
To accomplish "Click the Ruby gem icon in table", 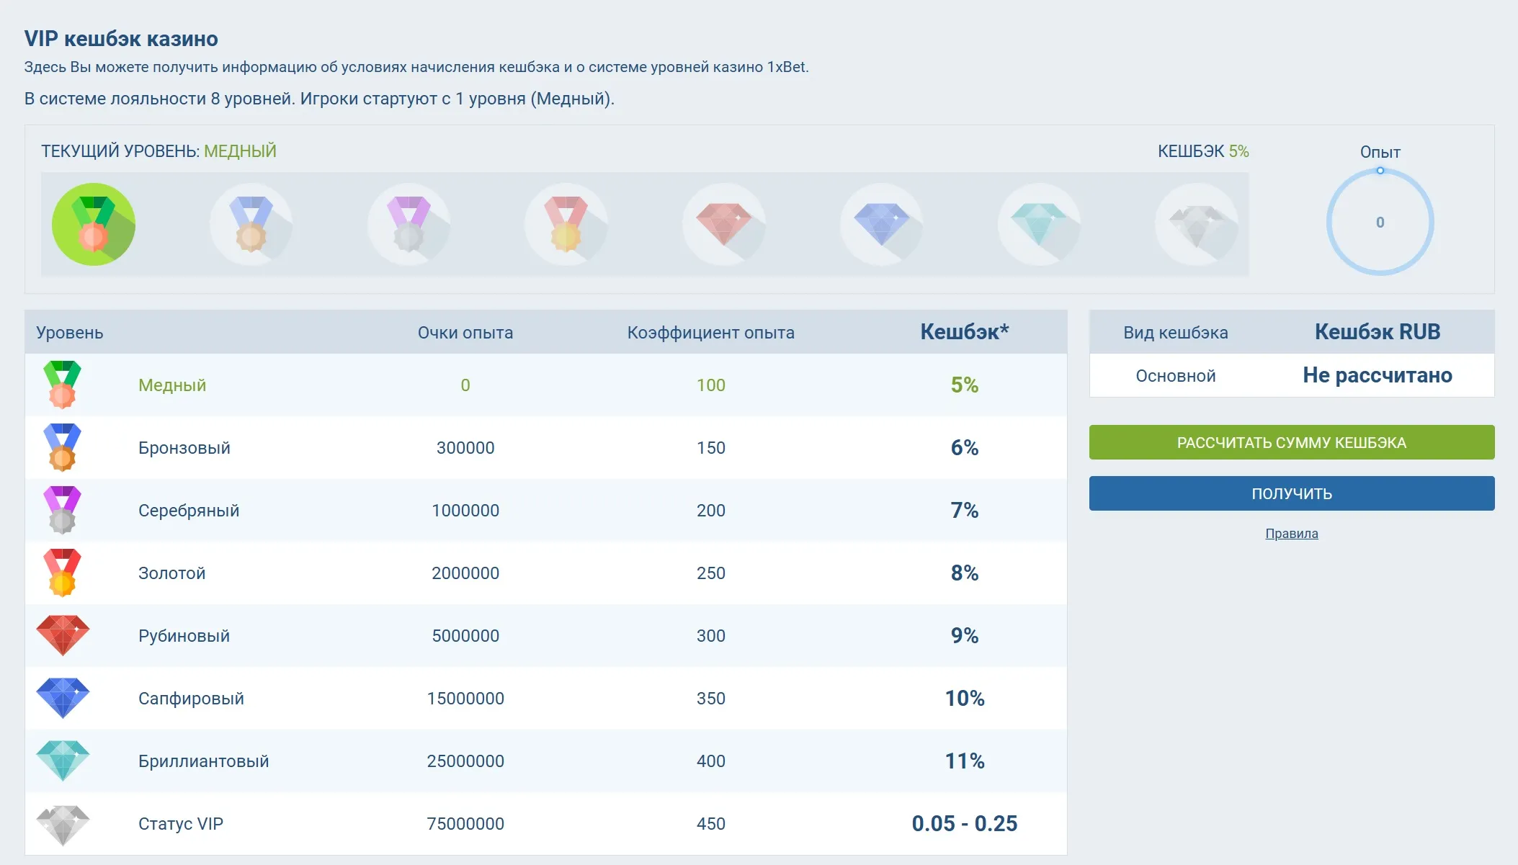I will (63, 635).
